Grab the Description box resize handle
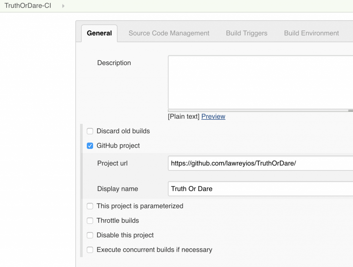The height and width of the screenshot is (267, 353). tap(350, 111)
